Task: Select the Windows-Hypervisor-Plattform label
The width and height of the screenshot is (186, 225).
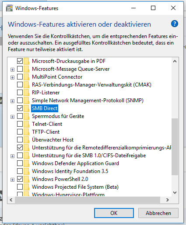Action: coord(68,194)
